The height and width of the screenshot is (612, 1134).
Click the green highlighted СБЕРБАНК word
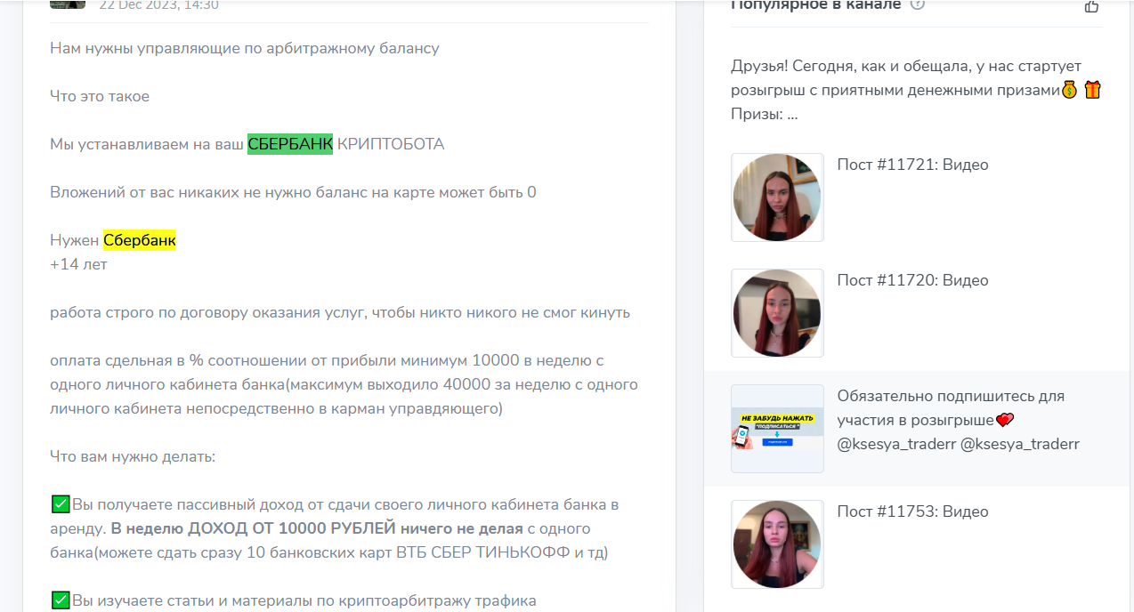(x=290, y=144)
